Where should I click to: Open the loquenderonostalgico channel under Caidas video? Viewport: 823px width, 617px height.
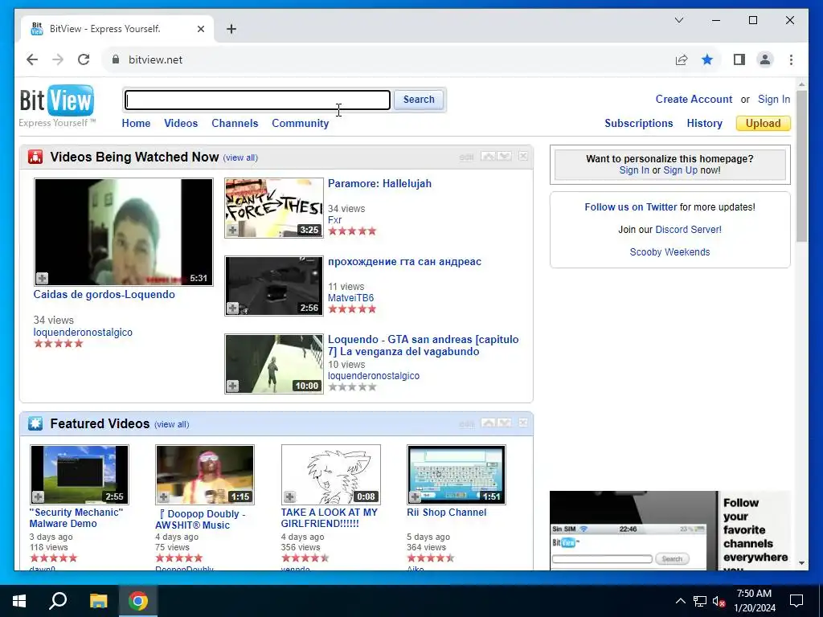(x=83, y=332)
